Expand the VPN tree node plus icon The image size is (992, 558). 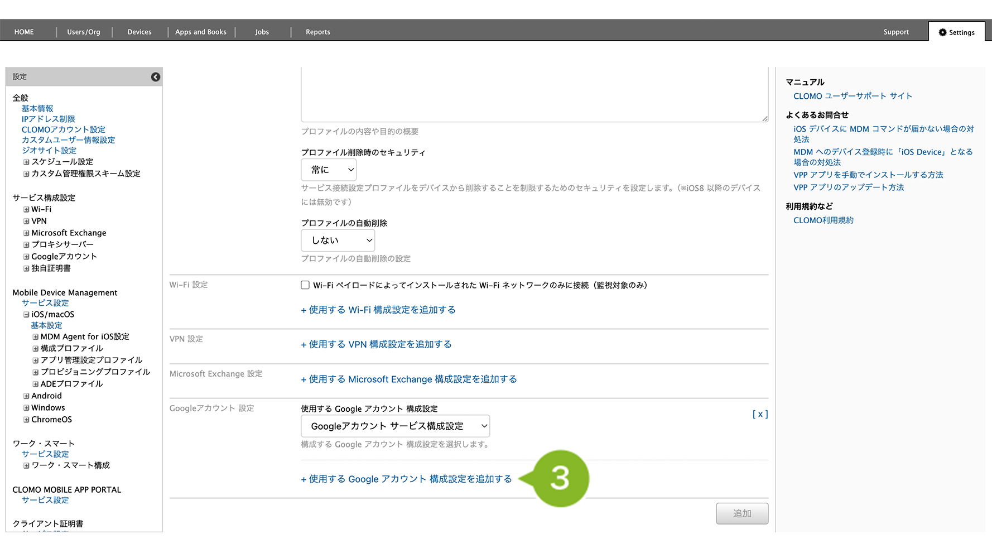pyautogui.click(x=26, y=222)
